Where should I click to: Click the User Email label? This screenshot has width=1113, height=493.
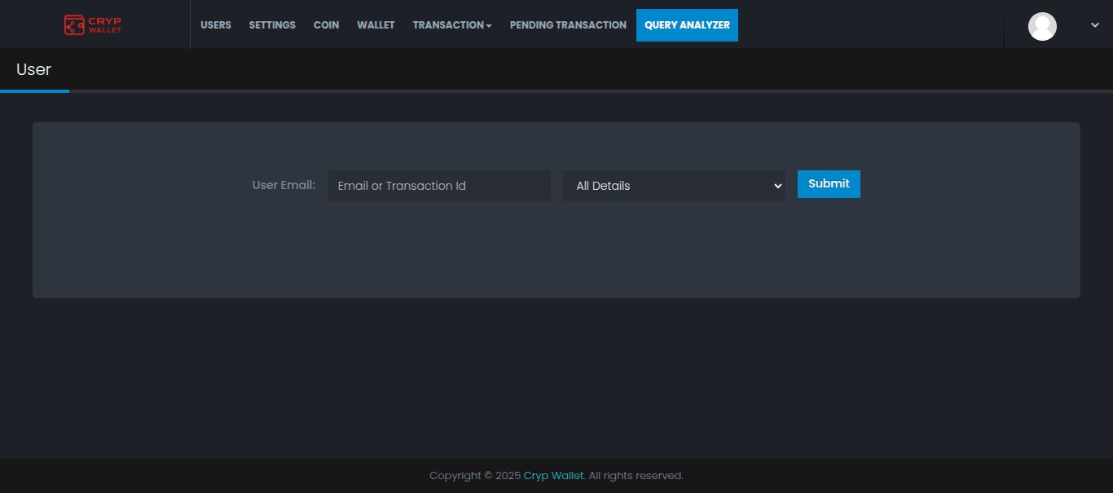(284, 185)
